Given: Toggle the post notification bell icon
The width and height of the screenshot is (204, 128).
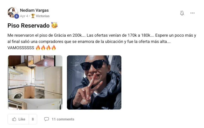Looking at the screenshot, I should click(x=182, y=13).
